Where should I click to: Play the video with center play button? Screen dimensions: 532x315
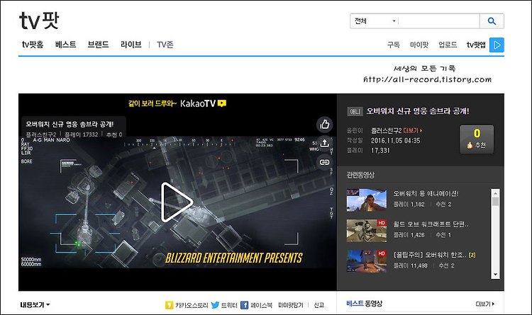pyautogui.click(x=177, y=202)
